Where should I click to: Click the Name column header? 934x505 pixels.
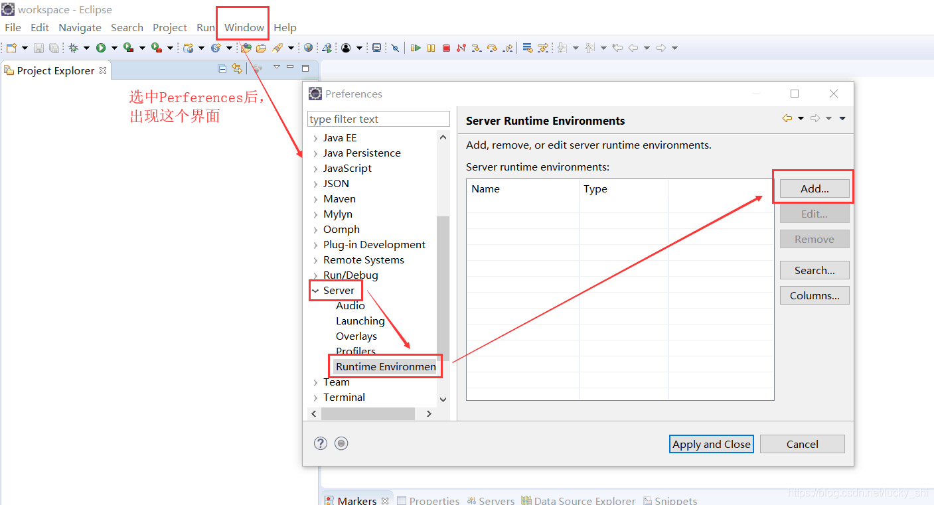click(x=523, y=188)
